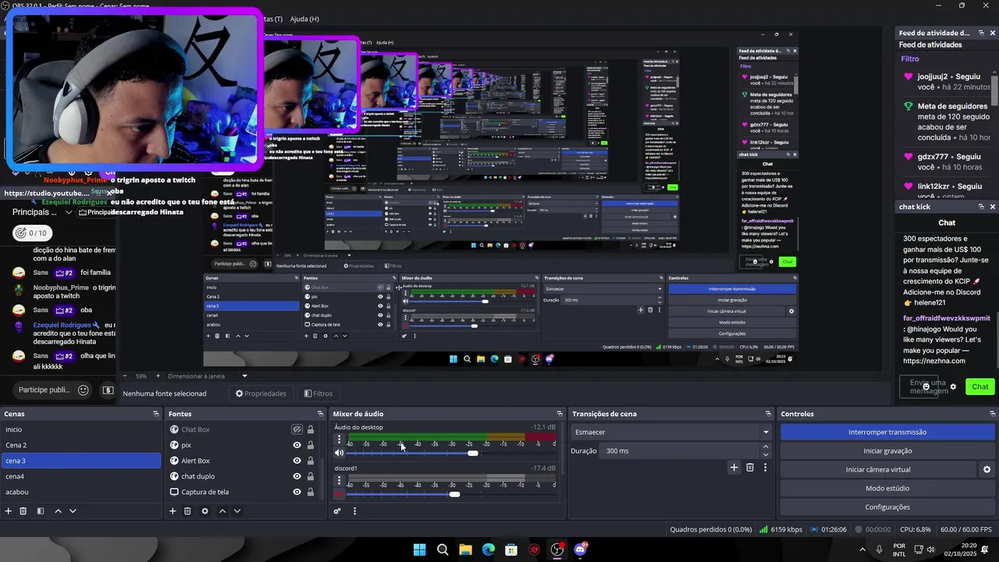Open Windows Start menu
999x562 pixels.
[419, 550]
